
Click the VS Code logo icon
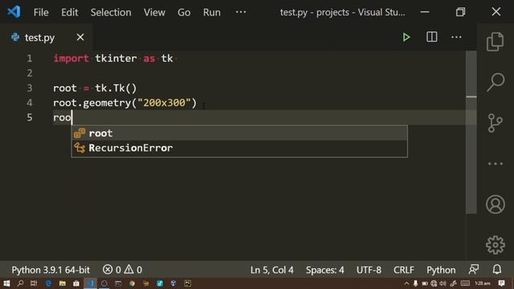14,12
